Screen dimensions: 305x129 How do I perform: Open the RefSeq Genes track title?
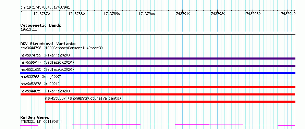35,118
